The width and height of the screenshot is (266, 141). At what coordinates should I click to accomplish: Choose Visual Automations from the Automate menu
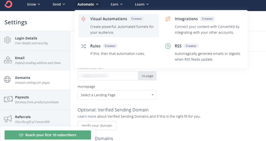[119, 25]
